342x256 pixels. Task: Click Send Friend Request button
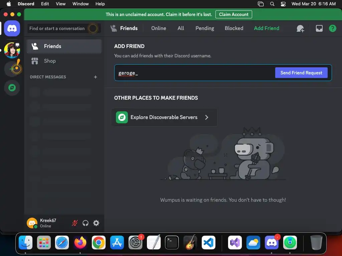click(x=301, y=73)
